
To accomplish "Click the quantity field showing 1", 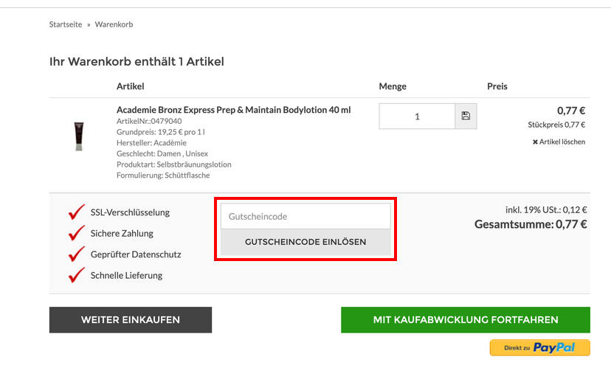I will [417, 116].
